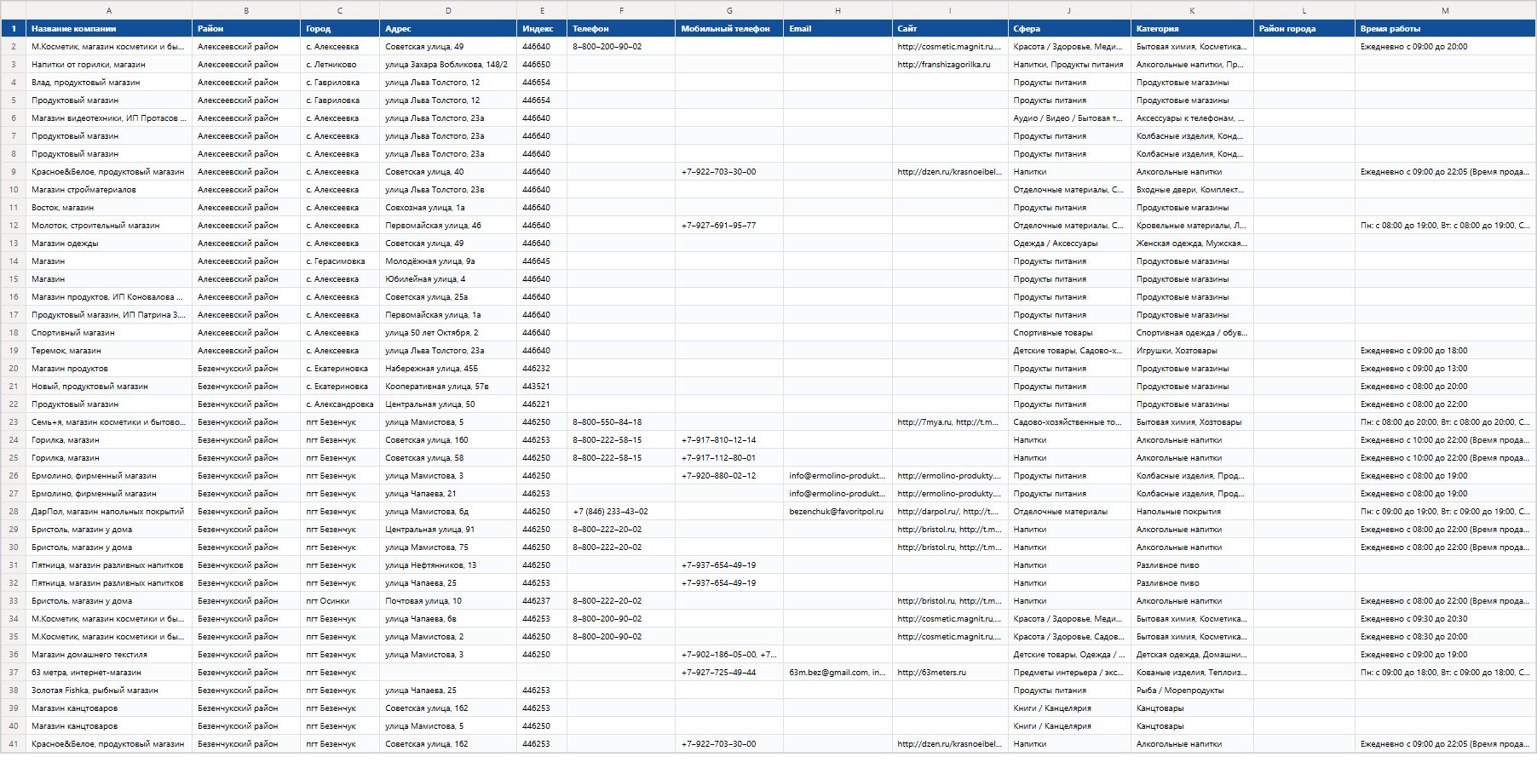
Task: Select city cell 'с. Летниково'
Action: [340, 65]
